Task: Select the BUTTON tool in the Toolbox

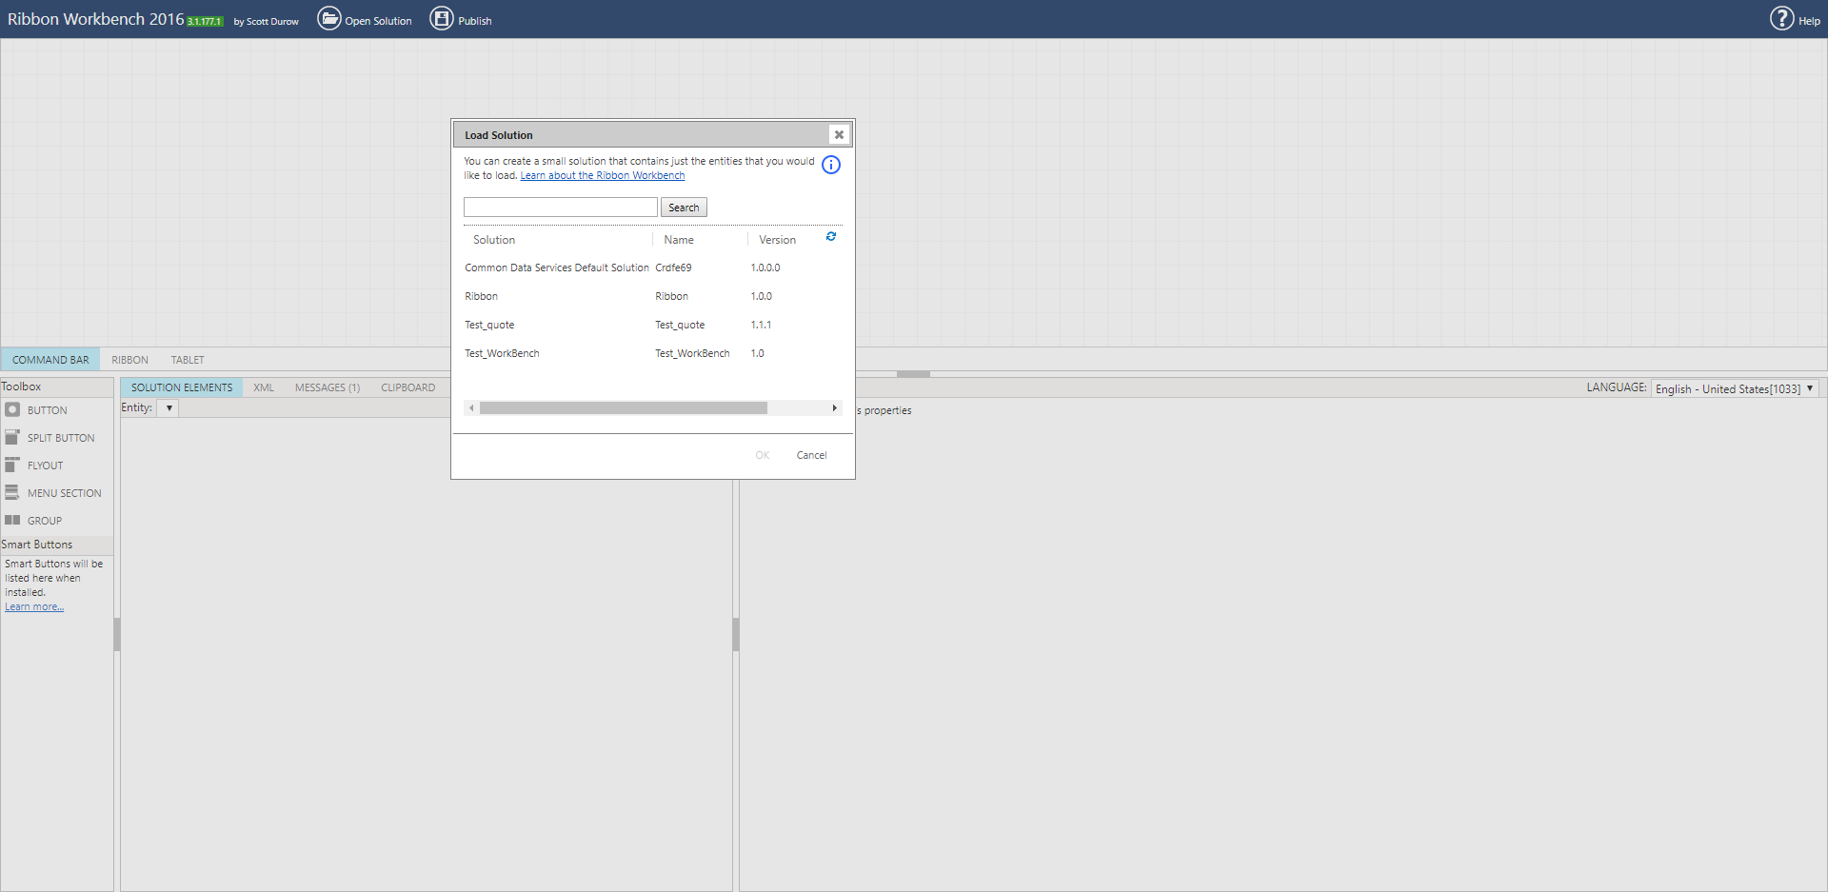Action: point(47,410)
